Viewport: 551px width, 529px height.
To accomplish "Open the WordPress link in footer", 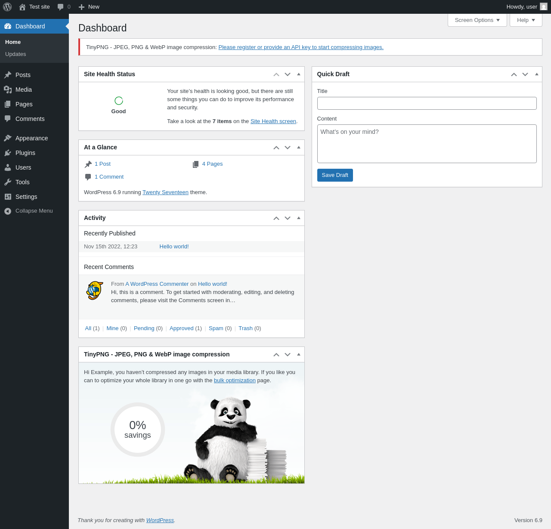I will [160, 520].
